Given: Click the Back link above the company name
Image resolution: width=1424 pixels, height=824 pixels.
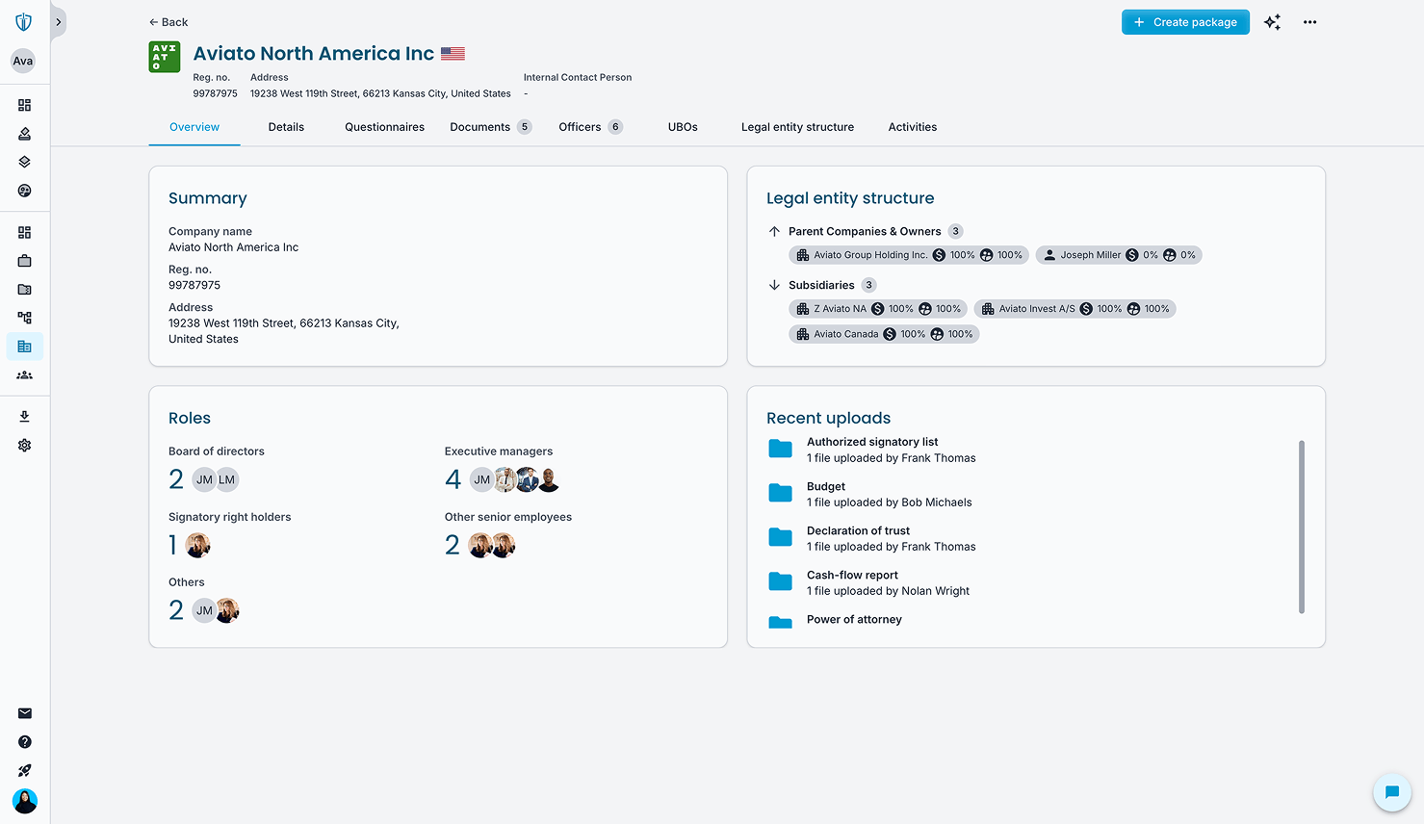Looking at the screenshot, I should [x=168, y=21].
